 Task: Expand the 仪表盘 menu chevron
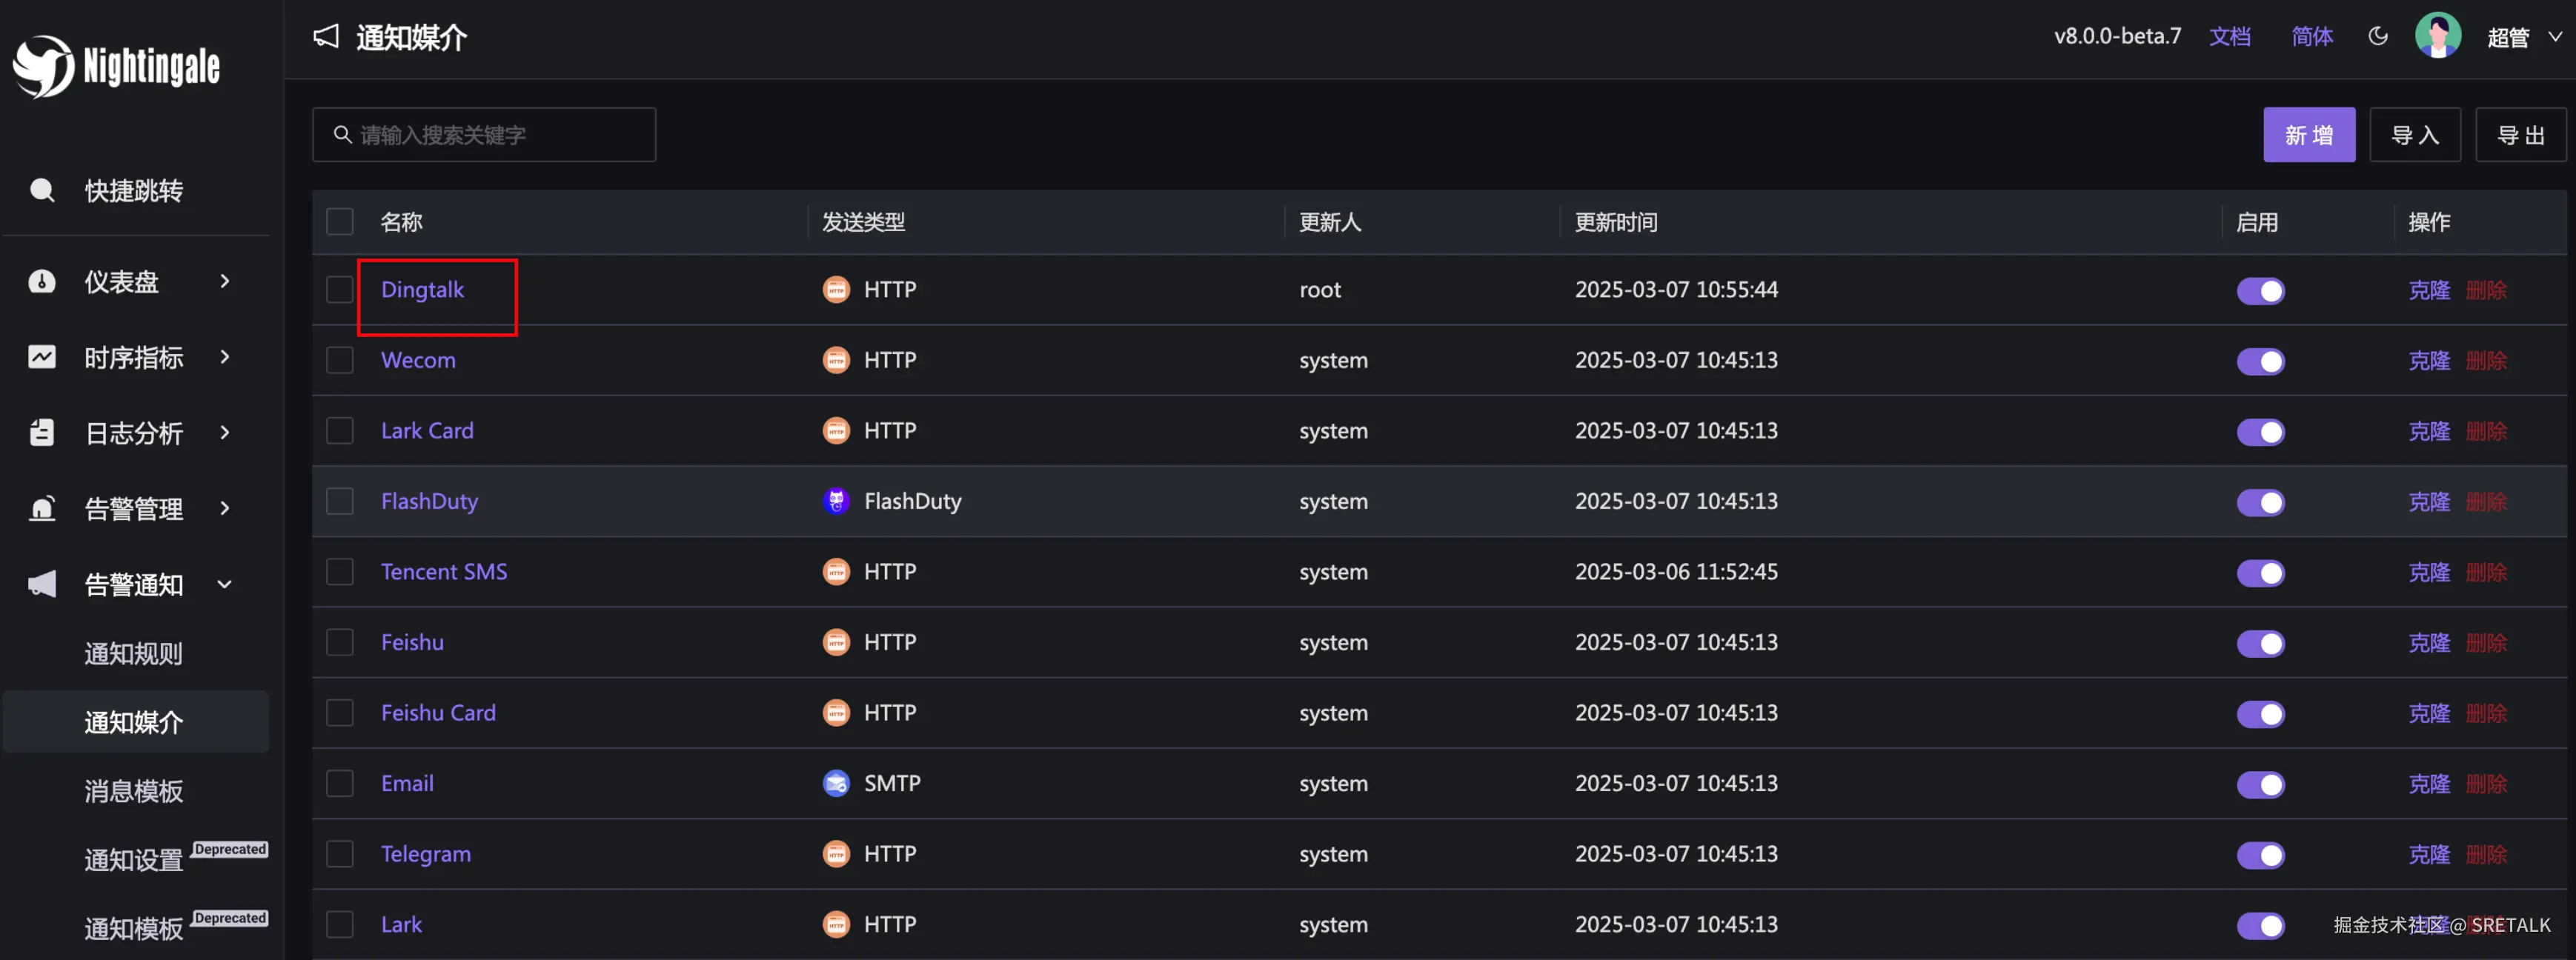225,281
